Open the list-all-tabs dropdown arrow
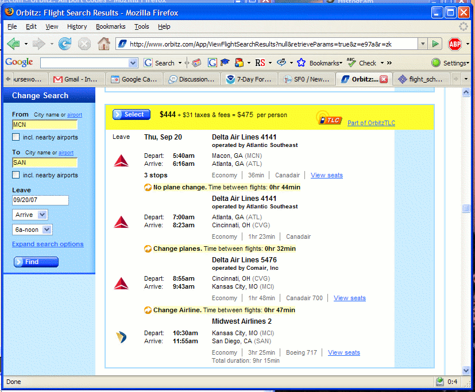The height and width of the screenshot is (392, 475). point(466,79)
